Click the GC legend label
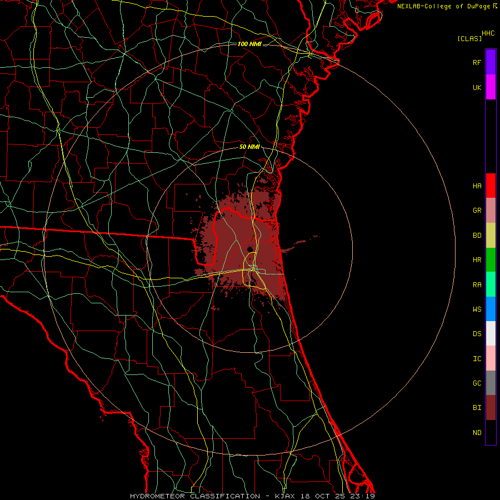Screen dimensions: 500x500 coord(477,383)
